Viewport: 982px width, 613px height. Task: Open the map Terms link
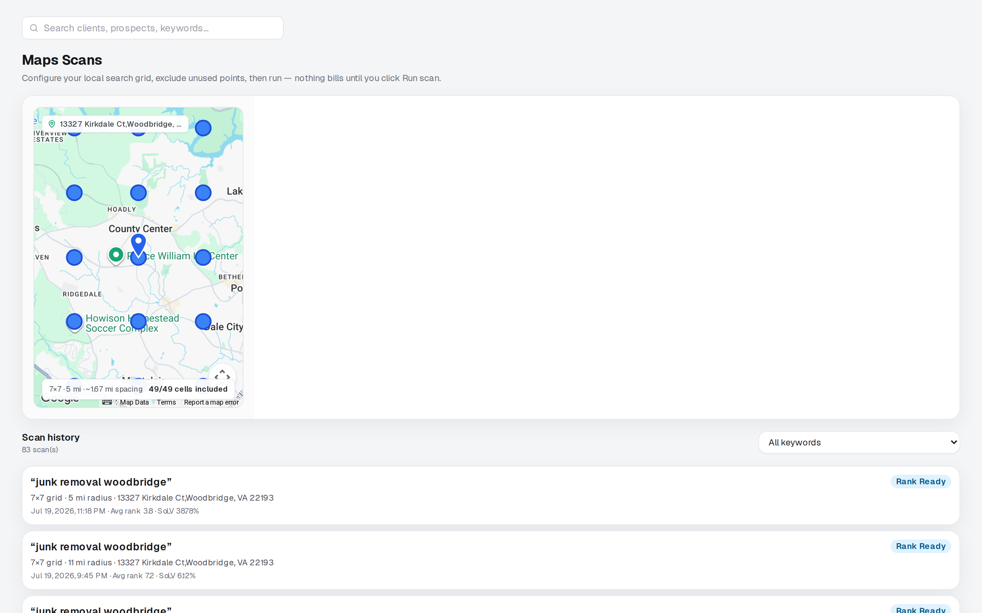click(x=166, y=402)
